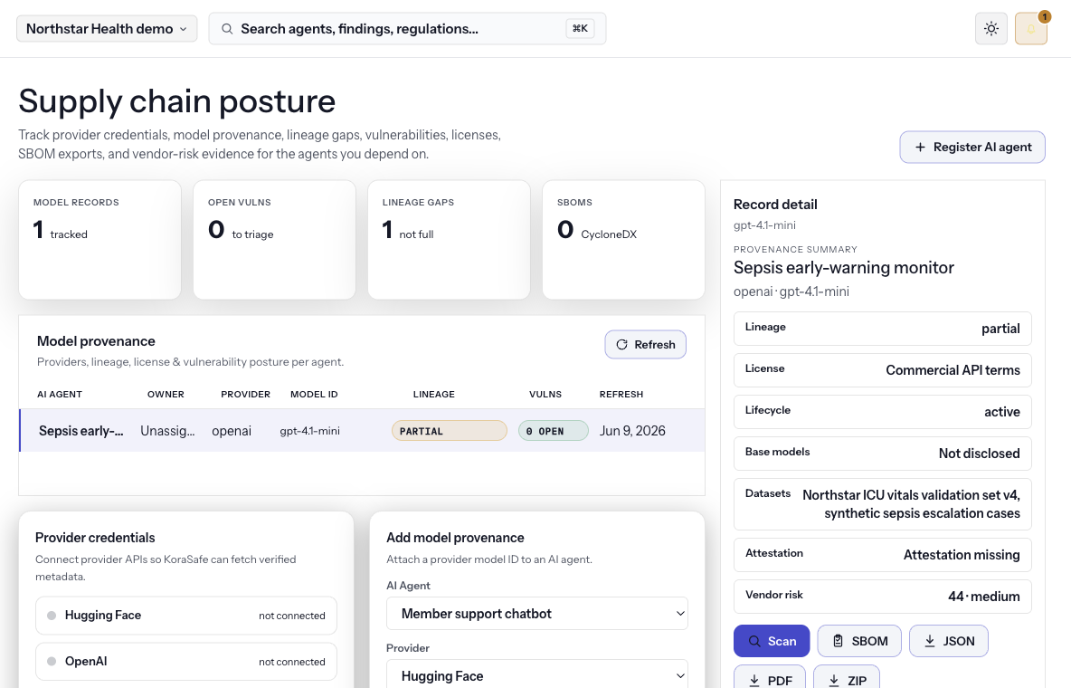This screenshot has height=688, width=1071.
Task: Click the Datasets detail row
Action: 883,504
